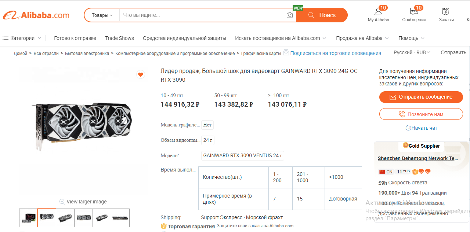Select the first product thumbnail
470x232 pixels.
[x=28, y=218]
